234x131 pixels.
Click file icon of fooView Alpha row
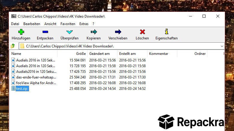point(13,83)
